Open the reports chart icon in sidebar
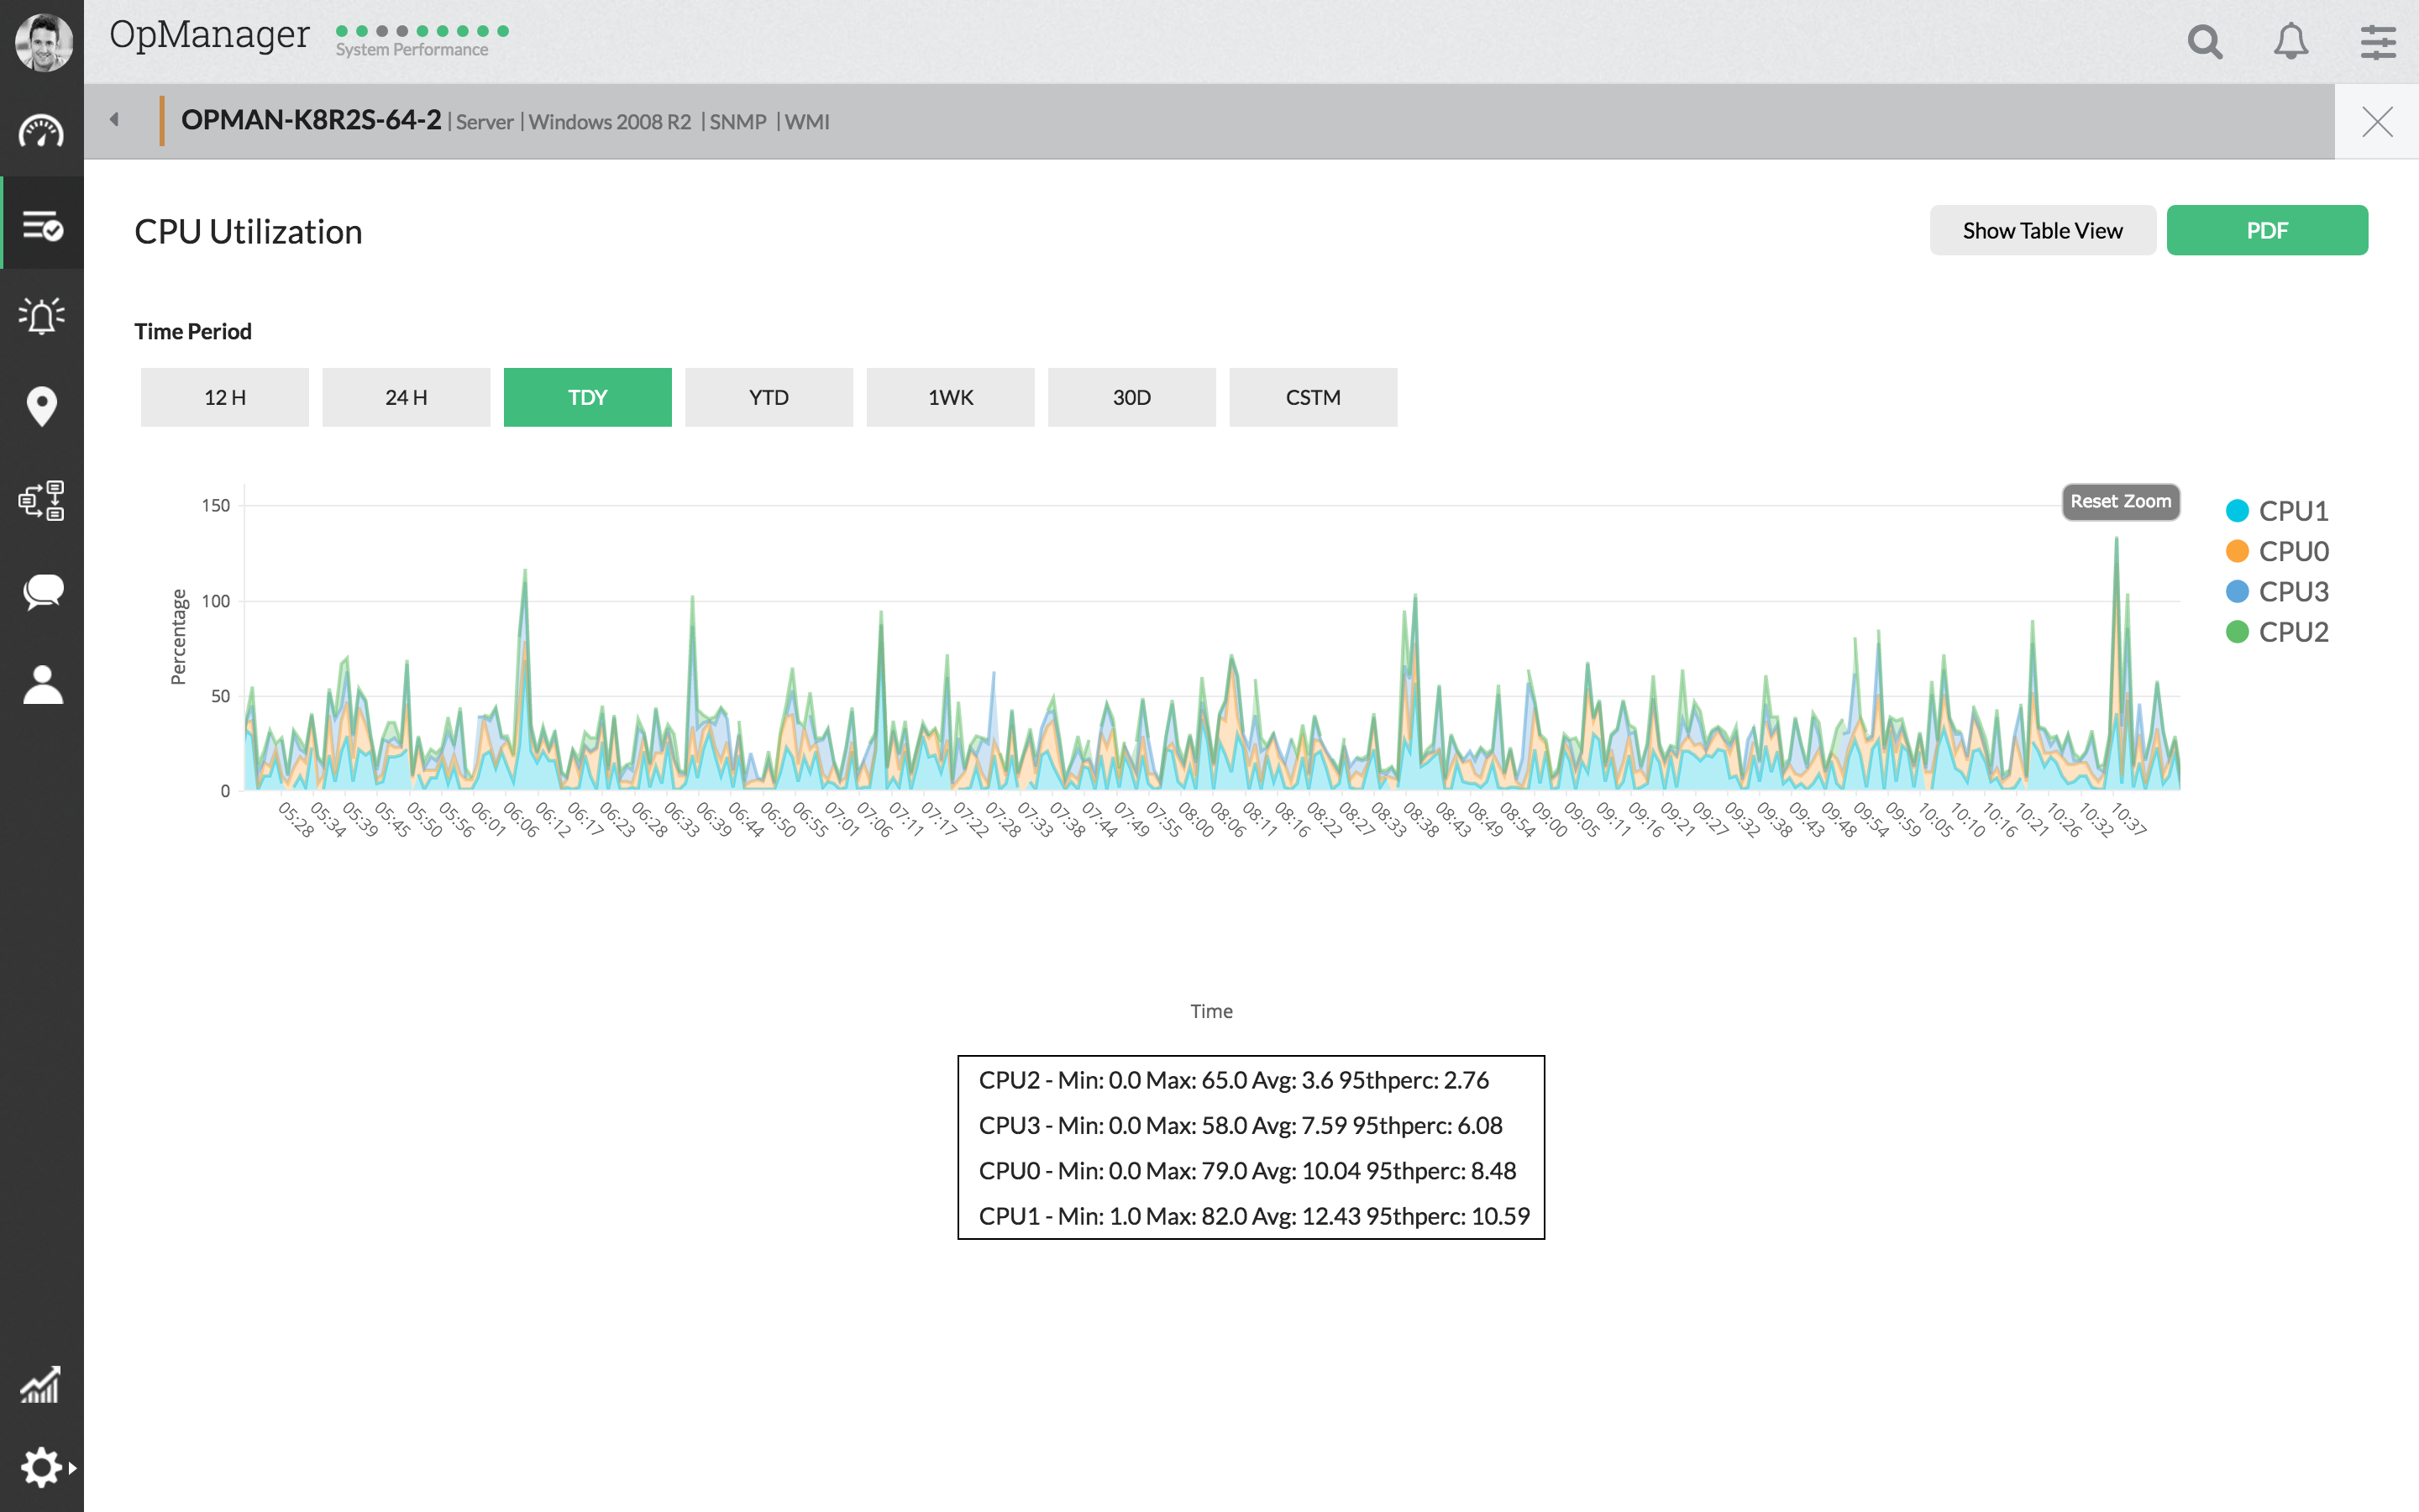This screenshot has width=2419, height=1512. click(41, 1385)
